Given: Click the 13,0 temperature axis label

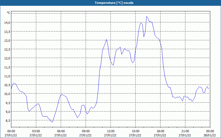Looking at the screenshot, I should [7, 40].
